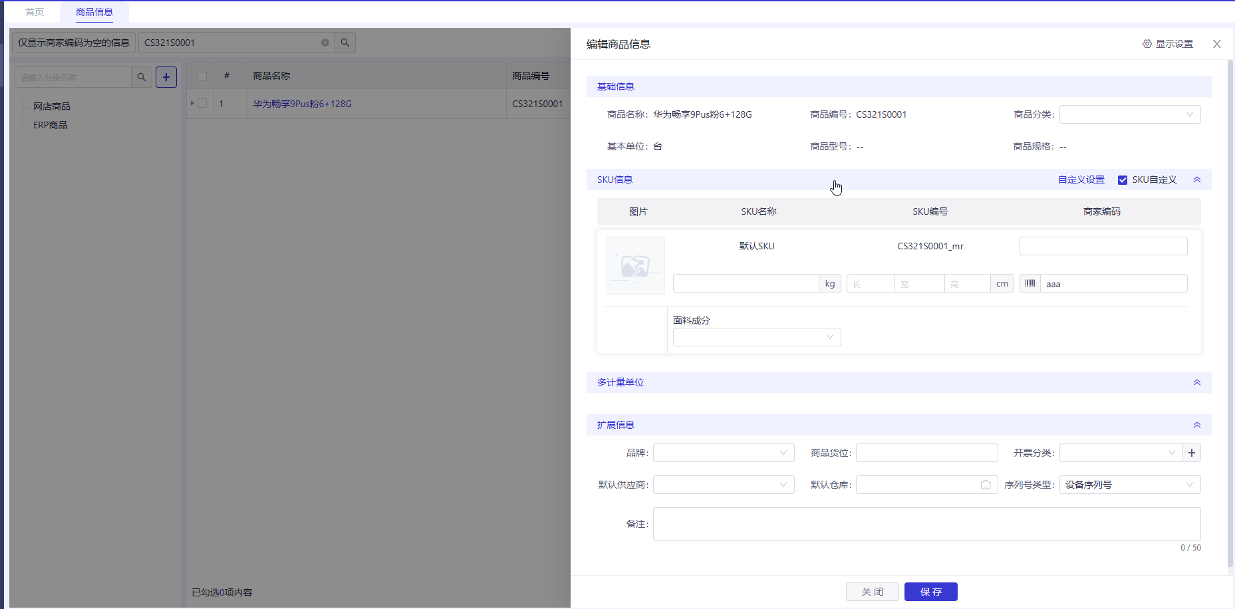Open 显示设置 gear settings
The height and width of the screenshot is (609, 1235).
(1168, 44)
